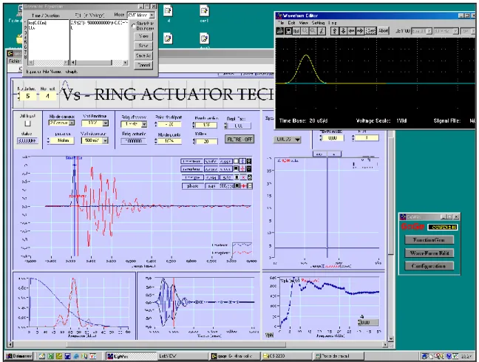Screen dimensions: 479x362
Task: Click the red X icon in third legend row
Action: tap(243, 177)
